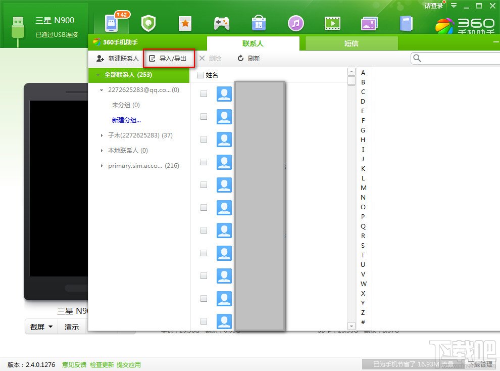This screenshot has height=371, width=500.
Task: Click the 请登录 login link
Action: pyautogui.click(x=434, y=6)
